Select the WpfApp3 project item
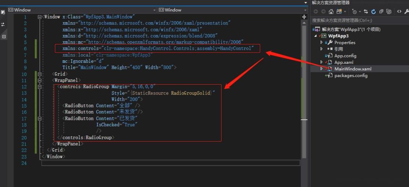409x187 pixels. pyautogui.click(x=338, y=36)
